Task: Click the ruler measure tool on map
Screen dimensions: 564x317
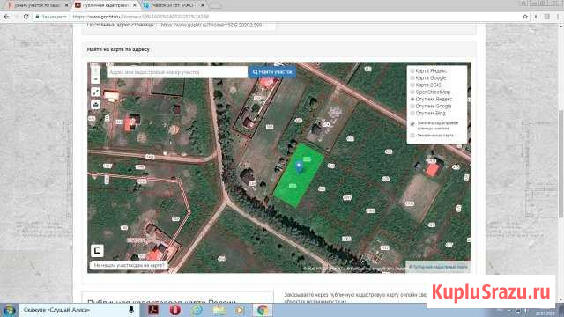Action: coord(96,92)
